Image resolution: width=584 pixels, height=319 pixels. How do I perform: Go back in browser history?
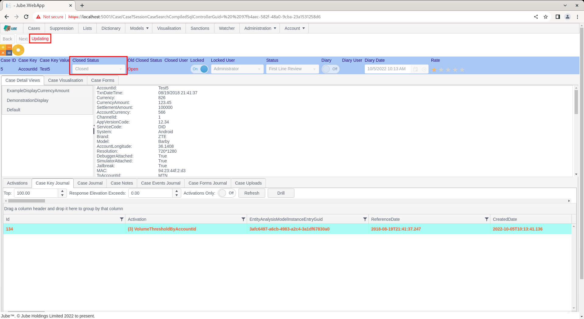click(7, 17)
